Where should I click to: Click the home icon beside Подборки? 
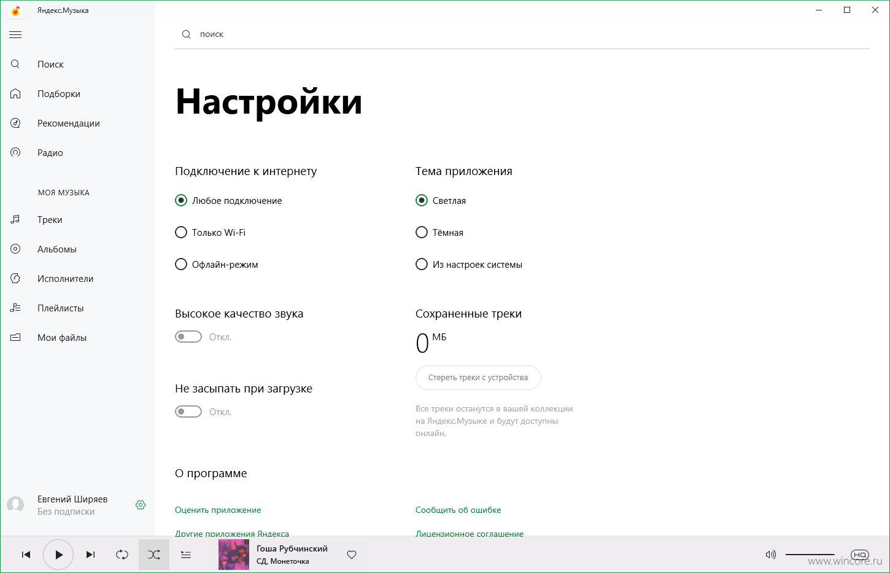point(15,93)
